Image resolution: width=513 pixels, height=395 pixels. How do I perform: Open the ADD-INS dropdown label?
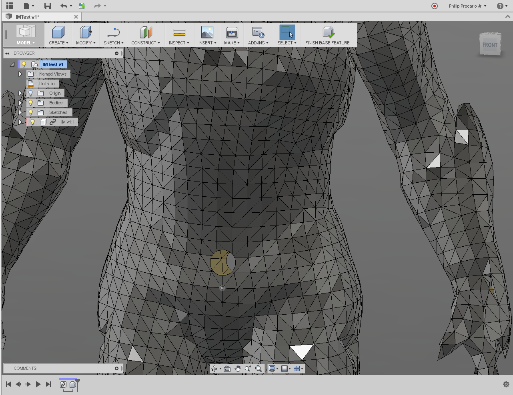click(x=258, y=43)
